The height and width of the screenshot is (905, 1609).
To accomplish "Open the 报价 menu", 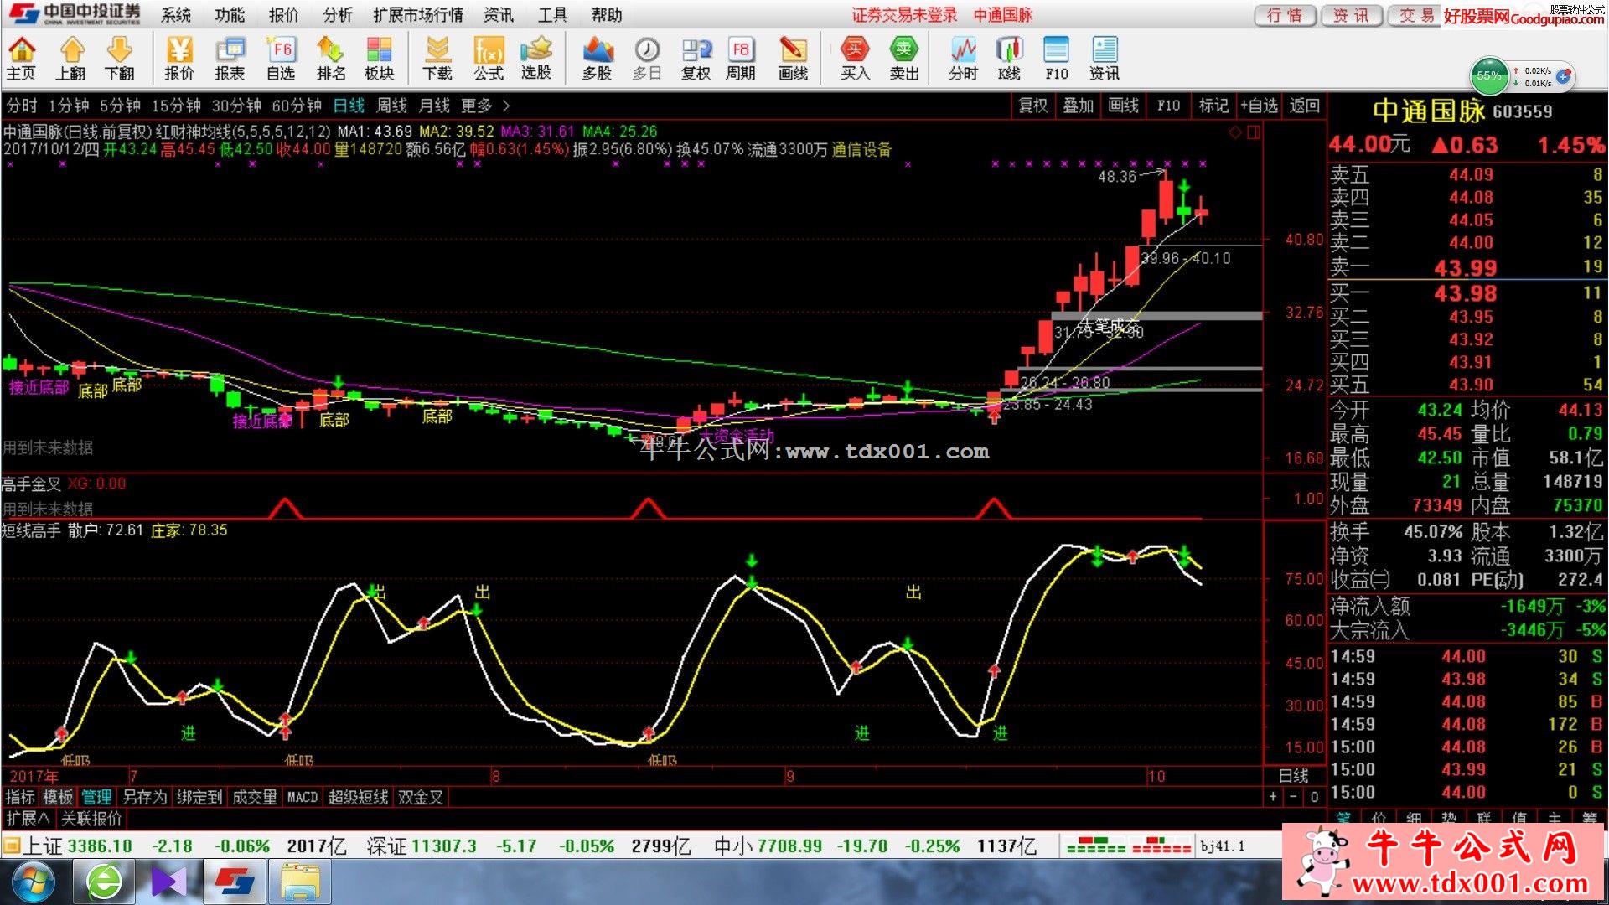I will pyautogui.click(x=284, y=15).
